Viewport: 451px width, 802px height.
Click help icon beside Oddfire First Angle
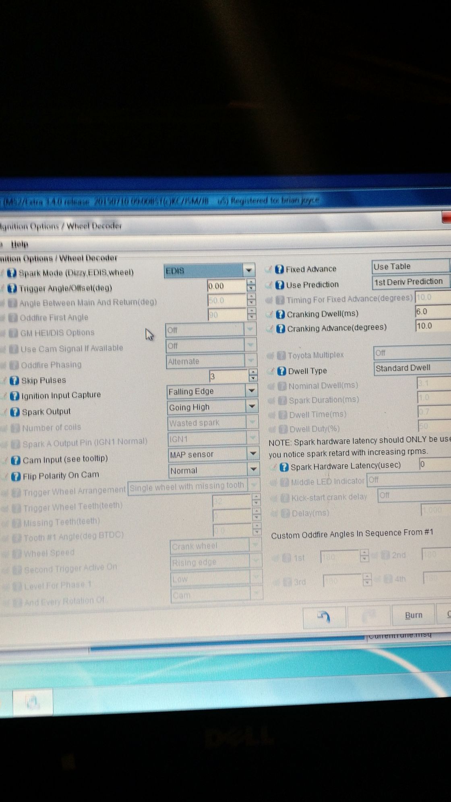coord(13,318)
